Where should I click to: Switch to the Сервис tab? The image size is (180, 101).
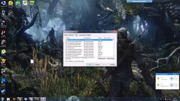click(x=89, y=35)
